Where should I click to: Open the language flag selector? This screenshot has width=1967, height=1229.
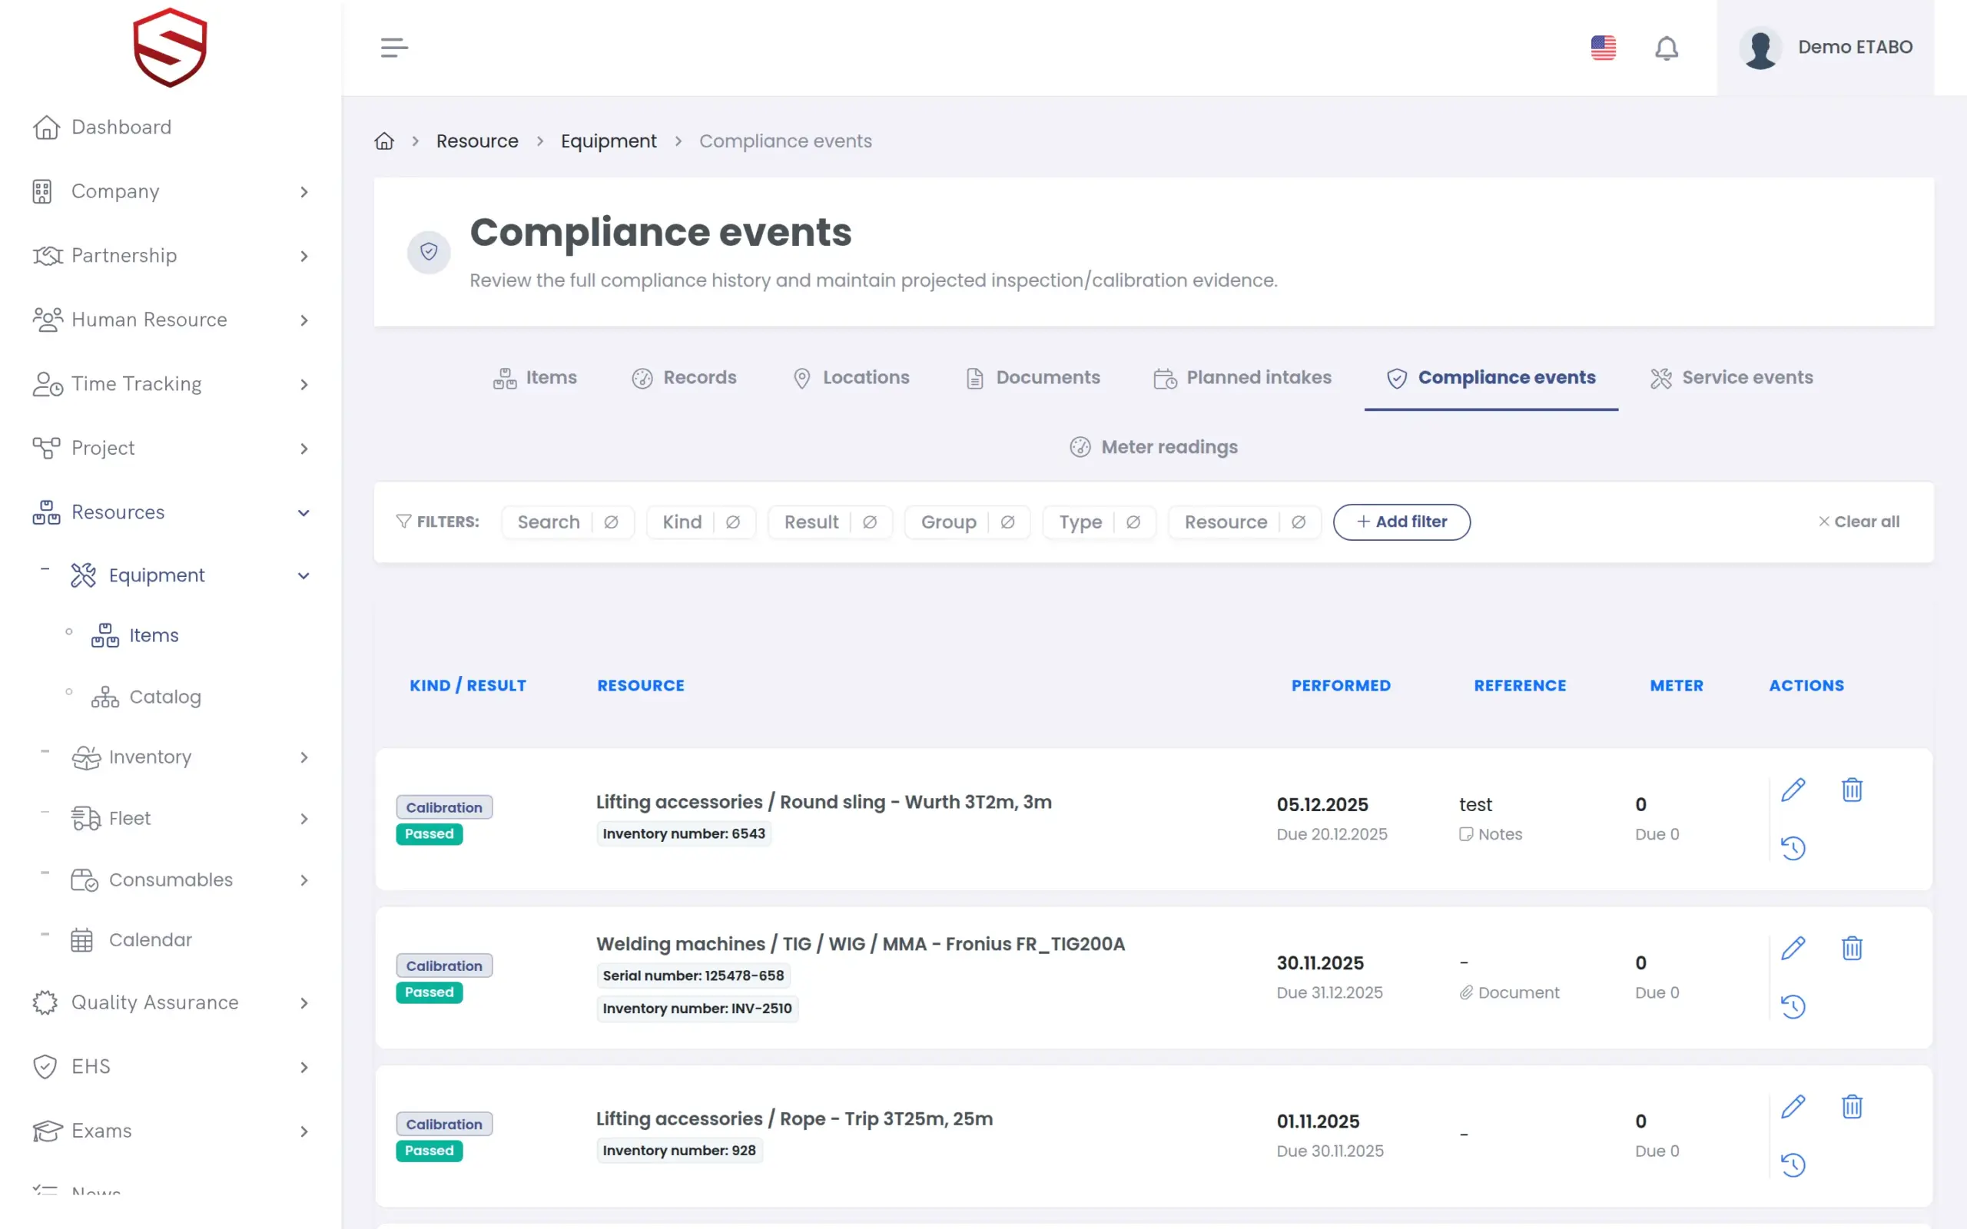pos(1603,47)
